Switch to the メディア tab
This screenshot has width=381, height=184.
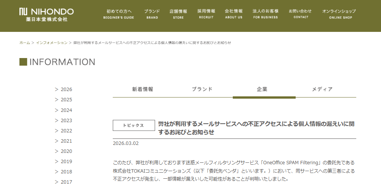pyautogui.click(x=322, y=90)
